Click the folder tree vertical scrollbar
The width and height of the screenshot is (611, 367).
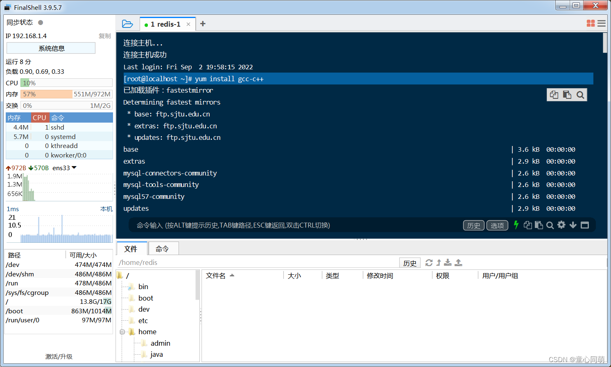pos(197,285)
